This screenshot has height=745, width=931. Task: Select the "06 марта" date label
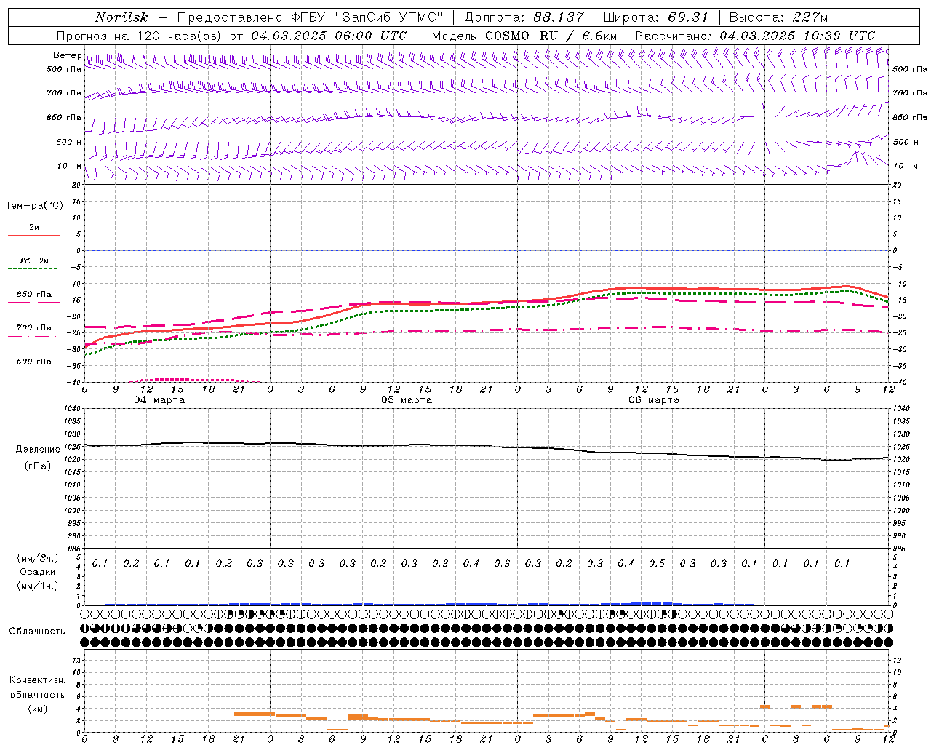654,400
